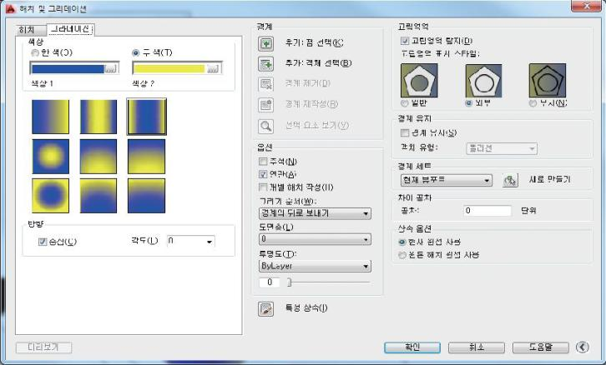
Task: Click the yellow color 2 swatch
Action: pos(169,69)
